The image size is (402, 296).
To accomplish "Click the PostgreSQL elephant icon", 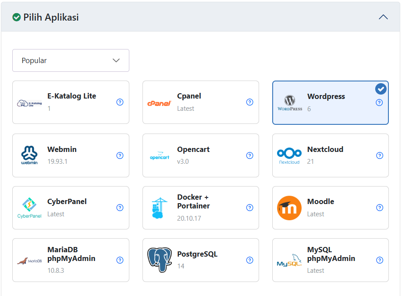I will [159, 260].
